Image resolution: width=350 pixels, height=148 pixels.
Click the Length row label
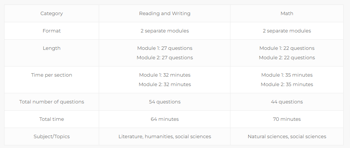click(x=51, y=48)
